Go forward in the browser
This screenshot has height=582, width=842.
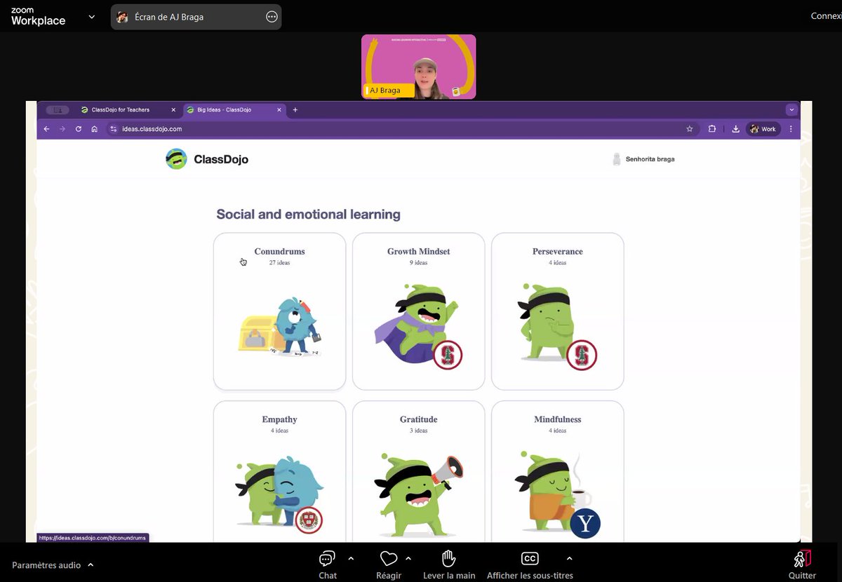62,129
